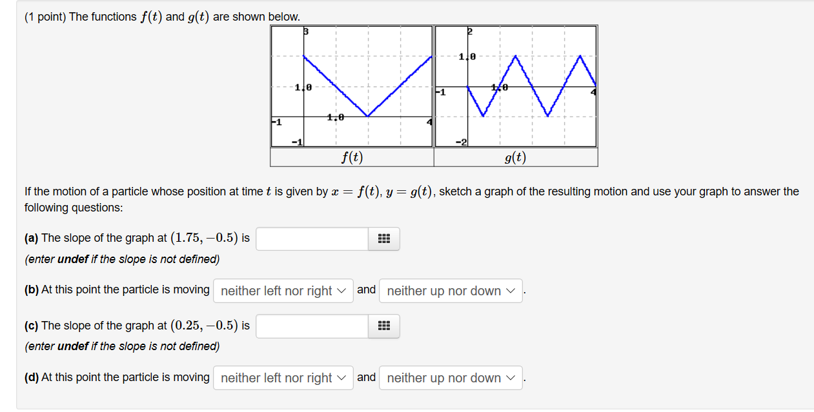Image resolution: width=814 pixels, height=412 pixels.
Task: Click the grid icon beside the second answer box
Action: coord(384,326)
